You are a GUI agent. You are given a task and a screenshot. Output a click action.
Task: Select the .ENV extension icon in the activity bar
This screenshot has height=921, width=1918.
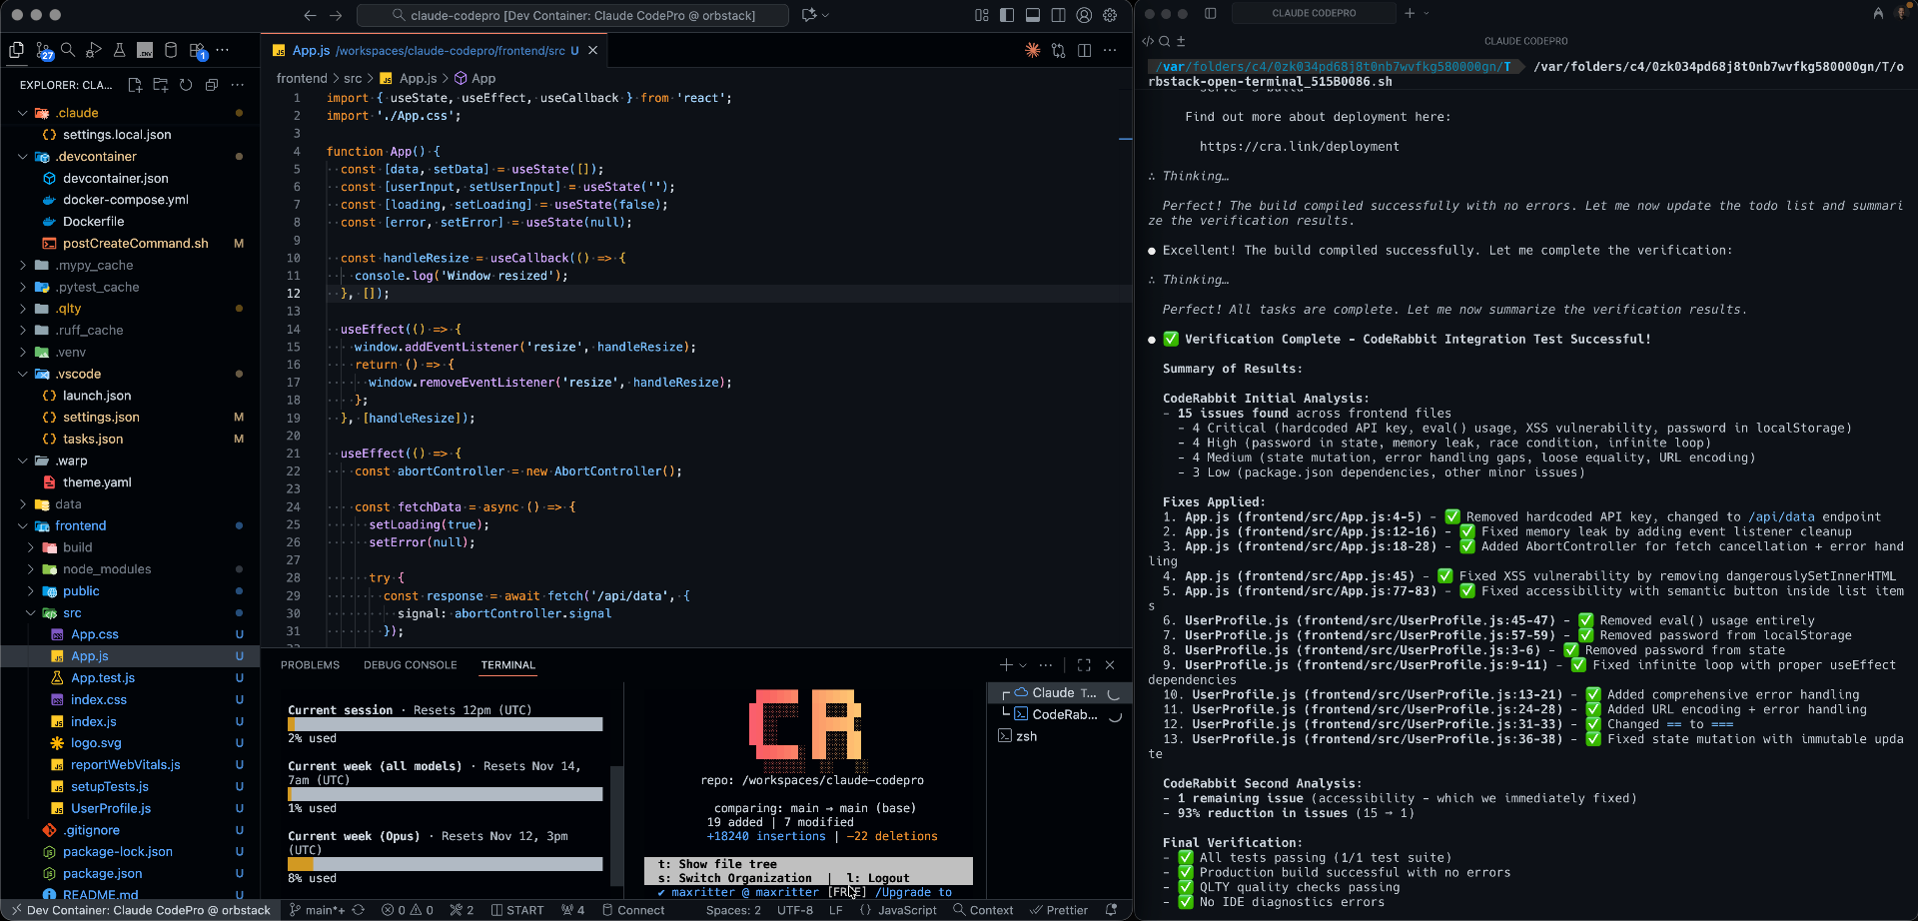point(145,50)
